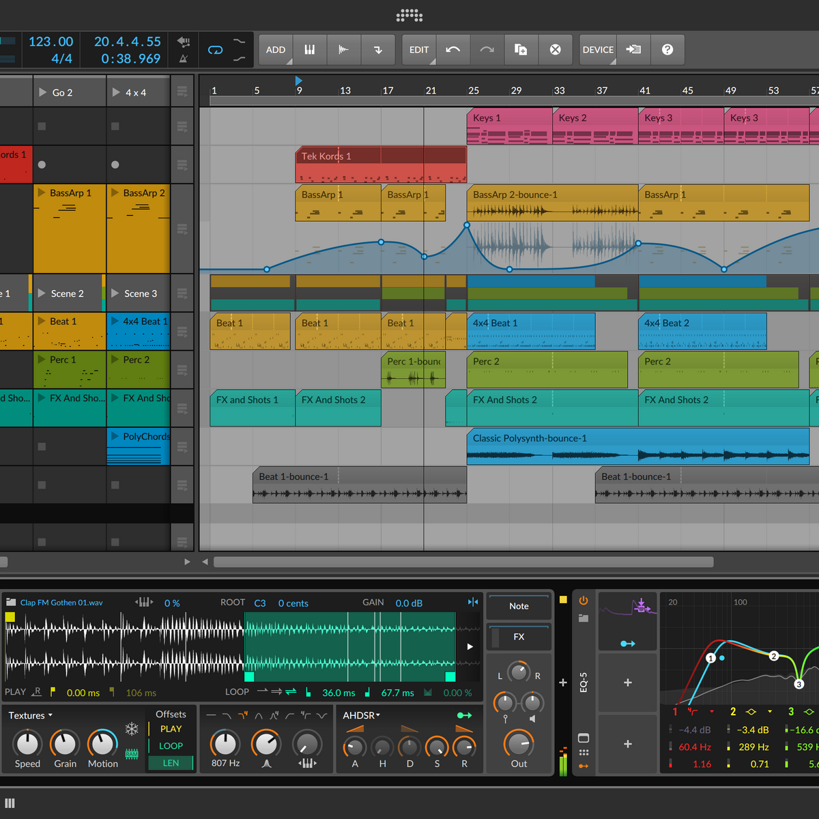Open the ADD menu dropdown

(x=276, y=50)
